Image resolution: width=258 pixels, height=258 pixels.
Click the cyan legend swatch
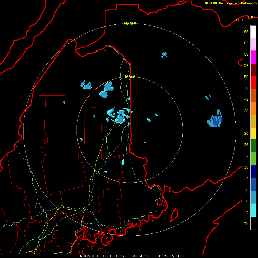pyautogui.click(x=253, y=210)
